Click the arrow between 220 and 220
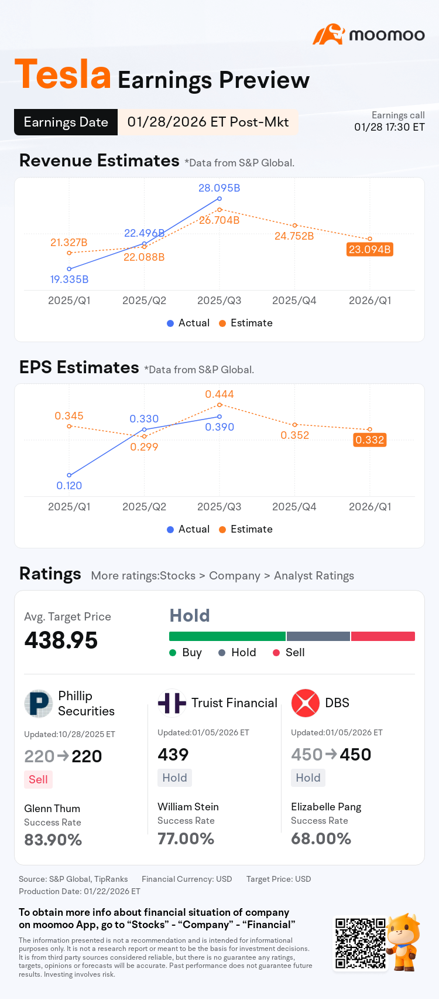The width and height of the screenshot is (439, 999). (x=63, y=756)
